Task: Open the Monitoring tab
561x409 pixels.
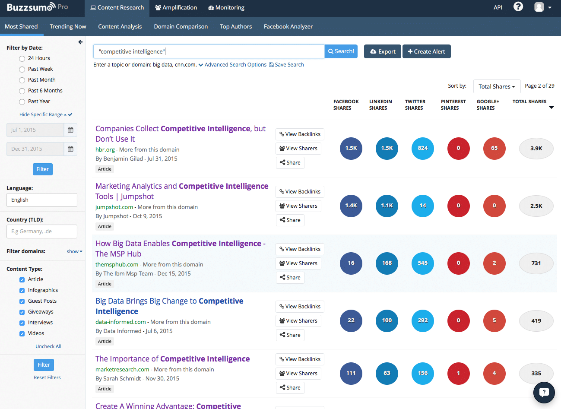Action: tap(226, 8)
